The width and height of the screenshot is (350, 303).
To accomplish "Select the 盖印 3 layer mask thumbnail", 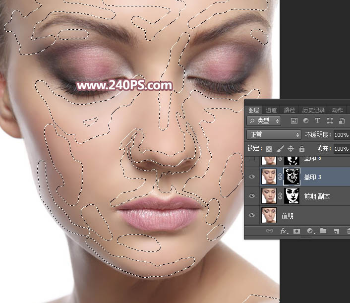I will tap(292, 177).
